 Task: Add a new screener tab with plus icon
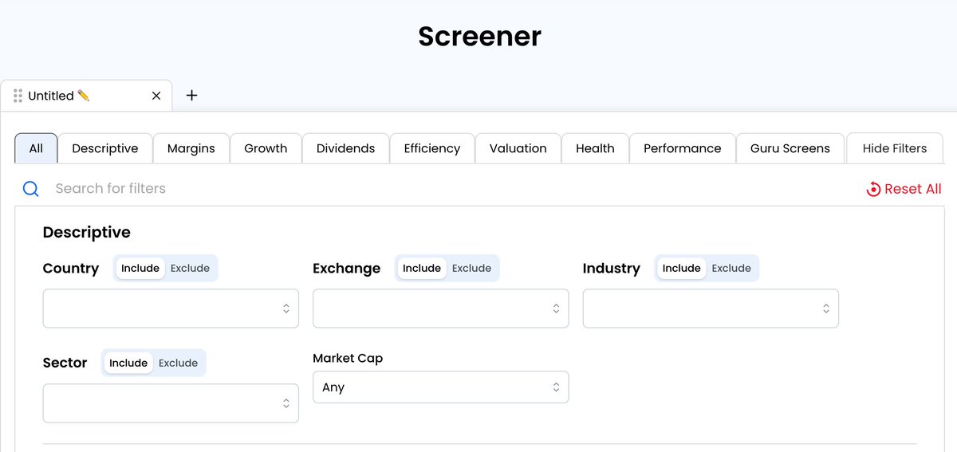coord(191,96)
